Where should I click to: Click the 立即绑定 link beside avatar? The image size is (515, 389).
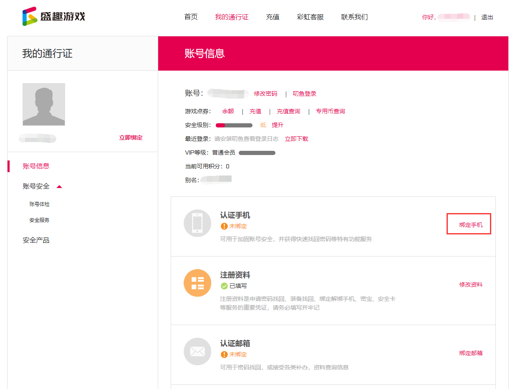(131, 138)
